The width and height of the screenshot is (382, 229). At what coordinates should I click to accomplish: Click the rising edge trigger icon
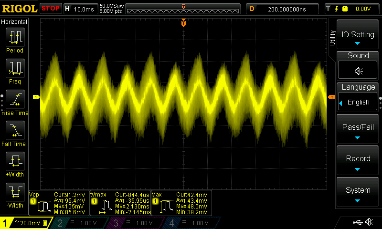click(x=336, y=9)
